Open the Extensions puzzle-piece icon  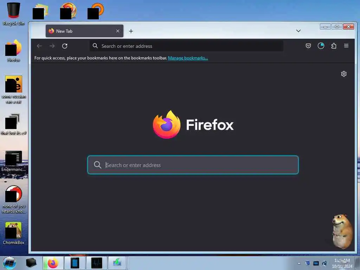(334, 46)
